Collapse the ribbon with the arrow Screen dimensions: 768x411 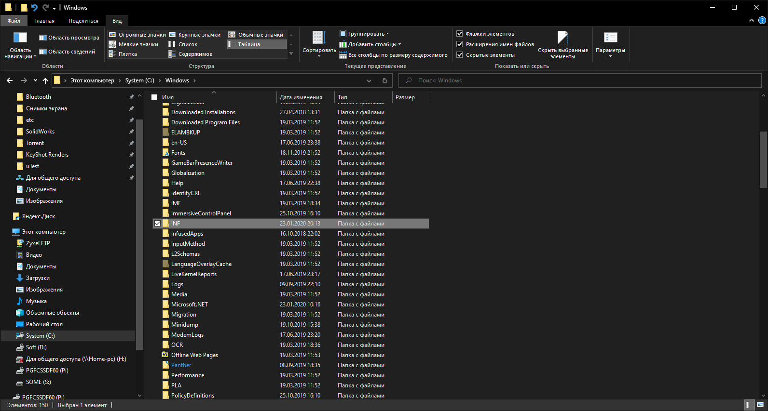pos(751,20)
